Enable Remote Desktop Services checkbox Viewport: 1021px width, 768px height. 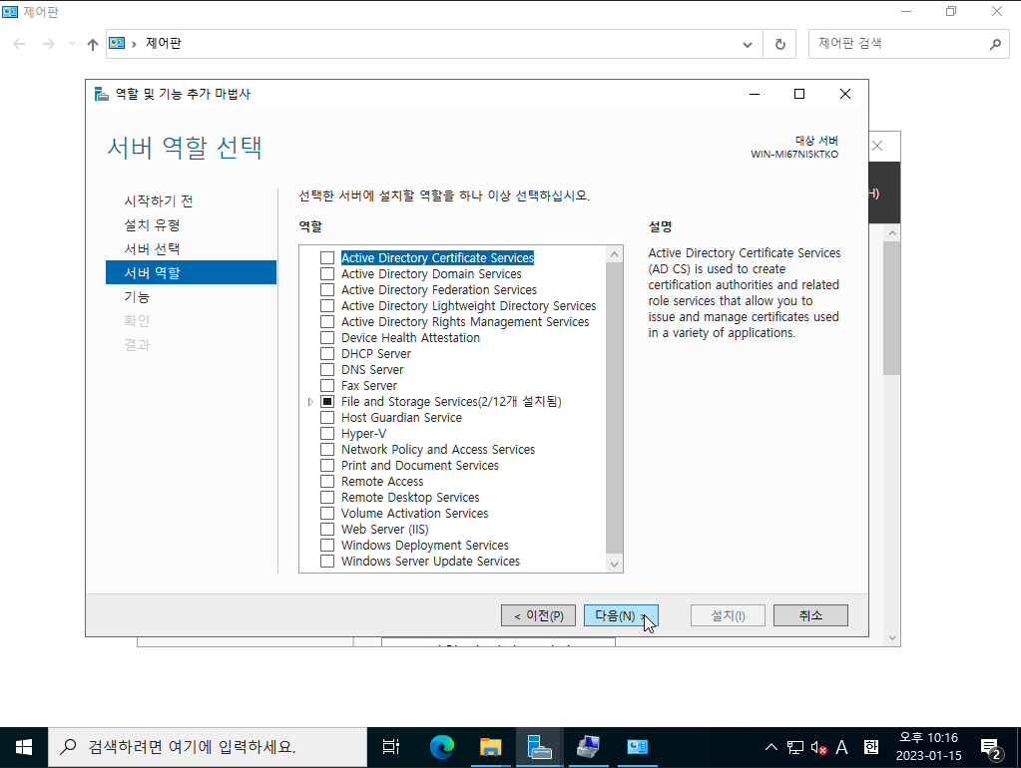[x=327, y=498]
